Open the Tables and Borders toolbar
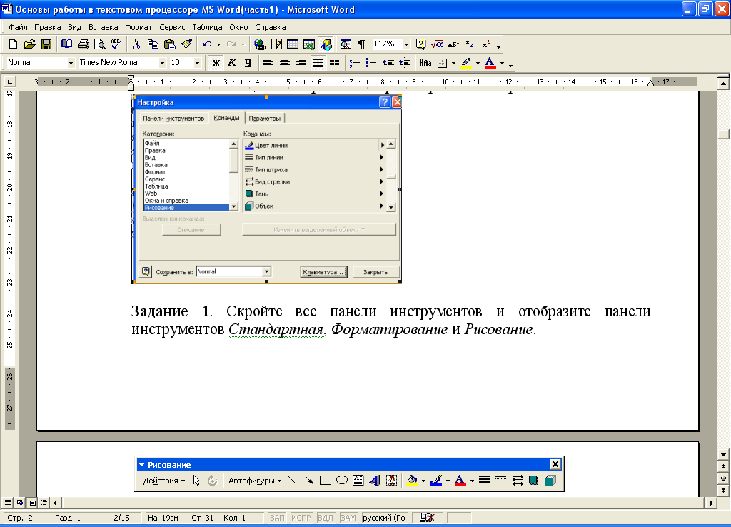The height and width of the screenshot is (527, 731). pos(276,44)
